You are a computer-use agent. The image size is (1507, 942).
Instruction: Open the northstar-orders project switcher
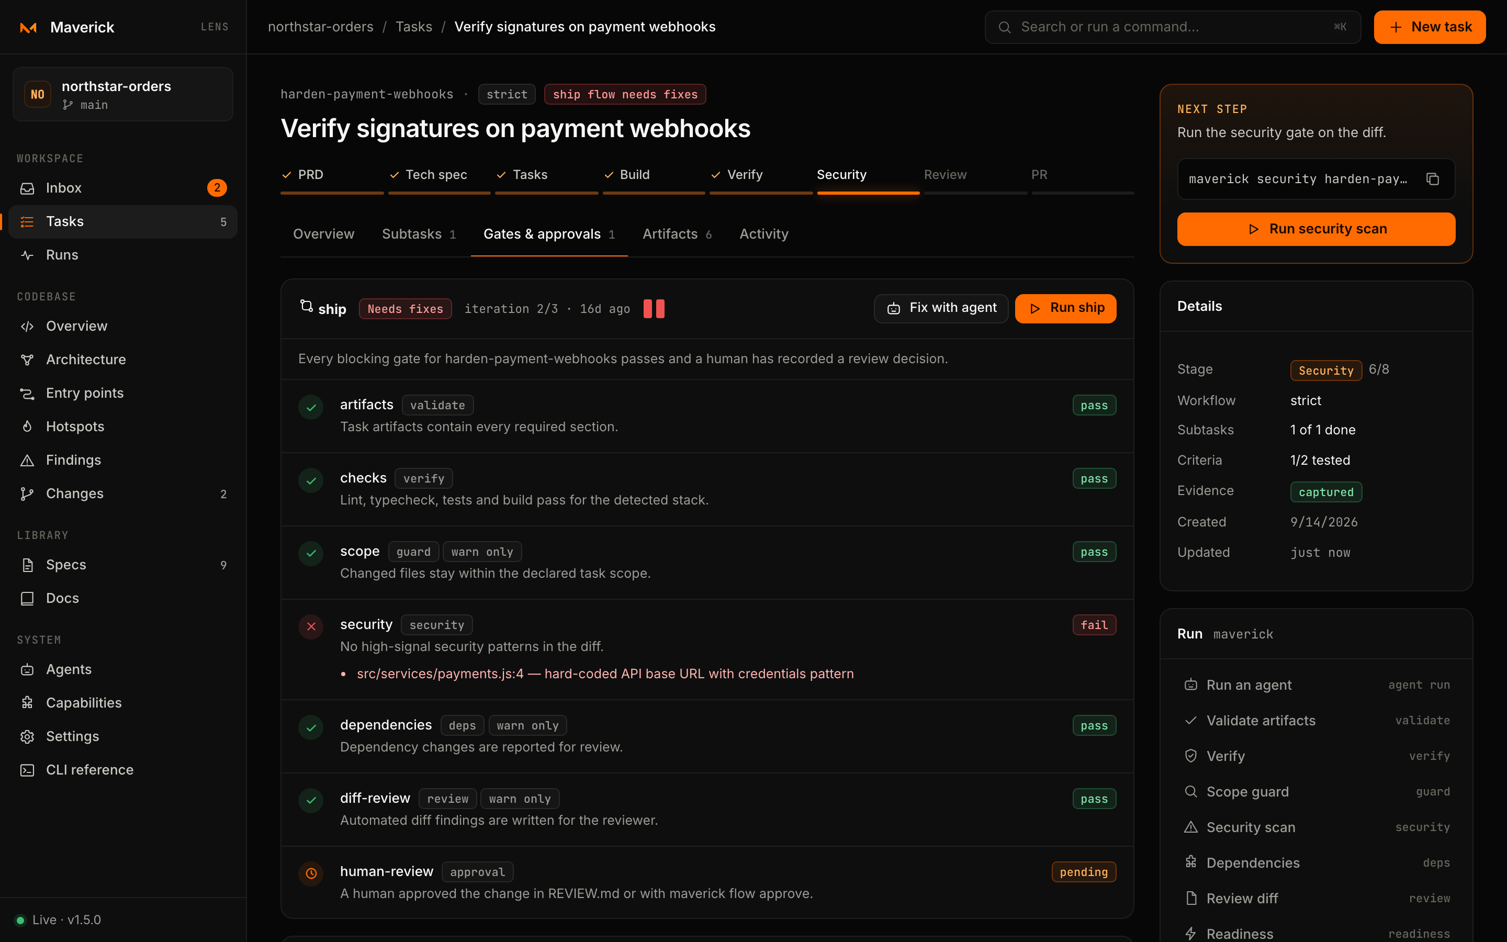pyautogui.click(x=122, y=94)
